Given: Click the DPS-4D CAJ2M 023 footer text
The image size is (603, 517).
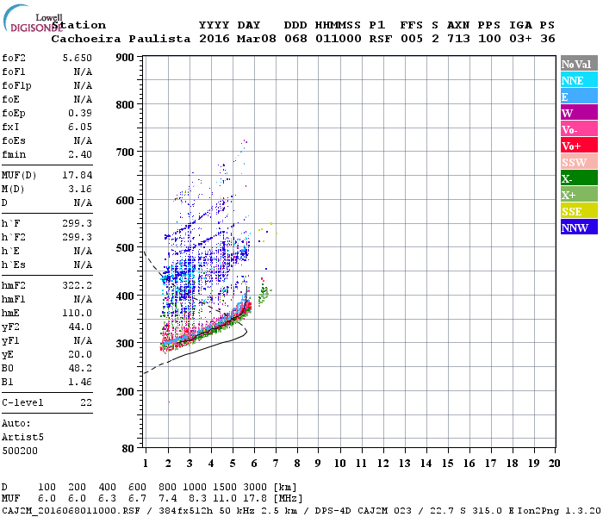Looking at the screenshot, I should [x=363, y=511].
